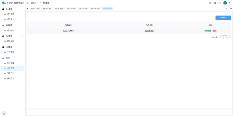Click the ROLE_ADMIN cell

pos(68,31)
